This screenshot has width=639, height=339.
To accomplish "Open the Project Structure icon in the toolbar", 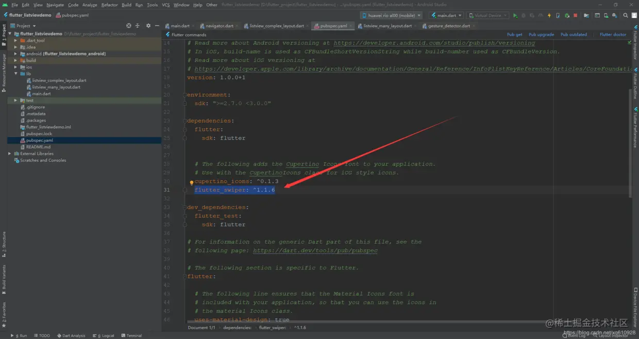I will tap(586, 15).
